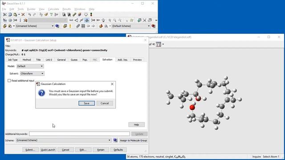The width and height of the screenshot is (285, 160).
Task: Click the red X Delete icon
Action: (x=23, y=15)
